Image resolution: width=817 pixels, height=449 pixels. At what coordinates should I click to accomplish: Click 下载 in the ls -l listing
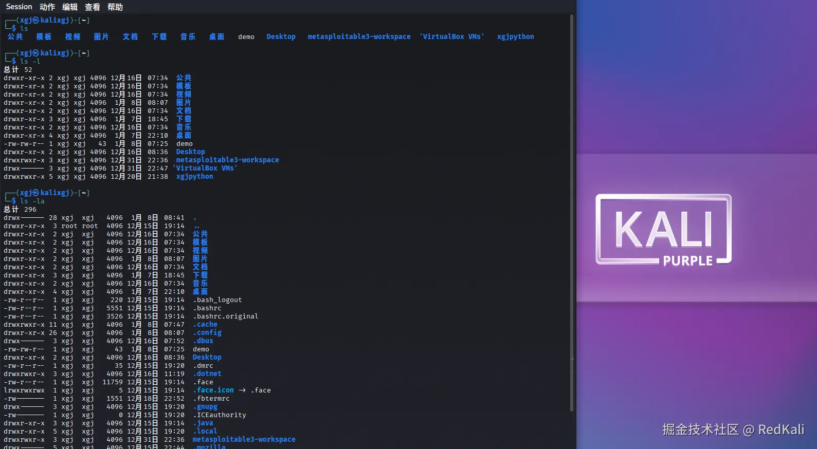tap(184, 119)
